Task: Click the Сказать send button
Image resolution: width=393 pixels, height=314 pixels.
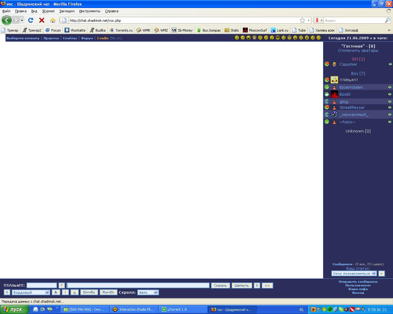Action: coord(220,285)
